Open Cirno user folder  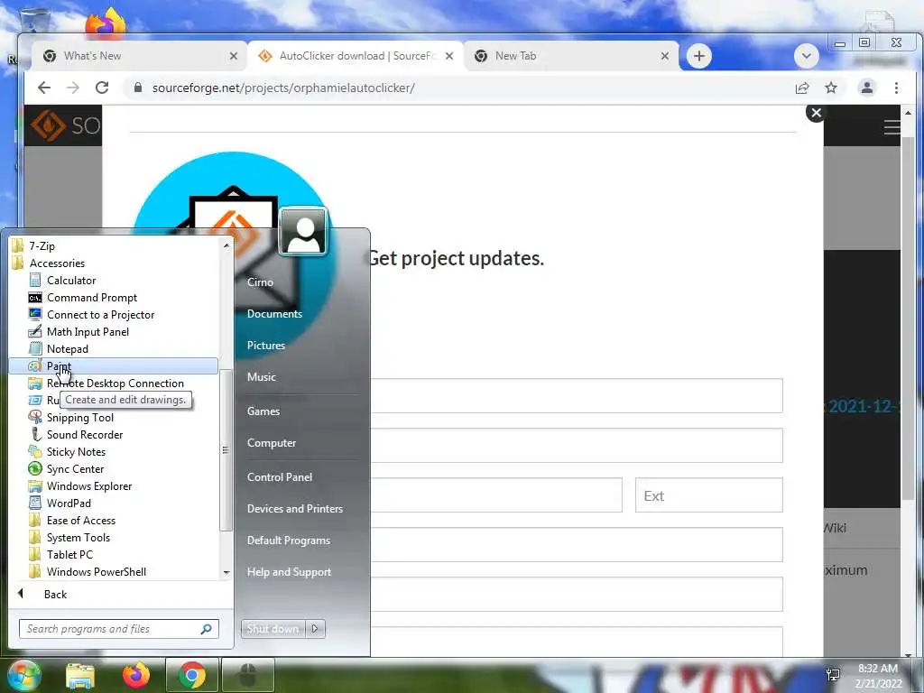click(x=260, y=282)
